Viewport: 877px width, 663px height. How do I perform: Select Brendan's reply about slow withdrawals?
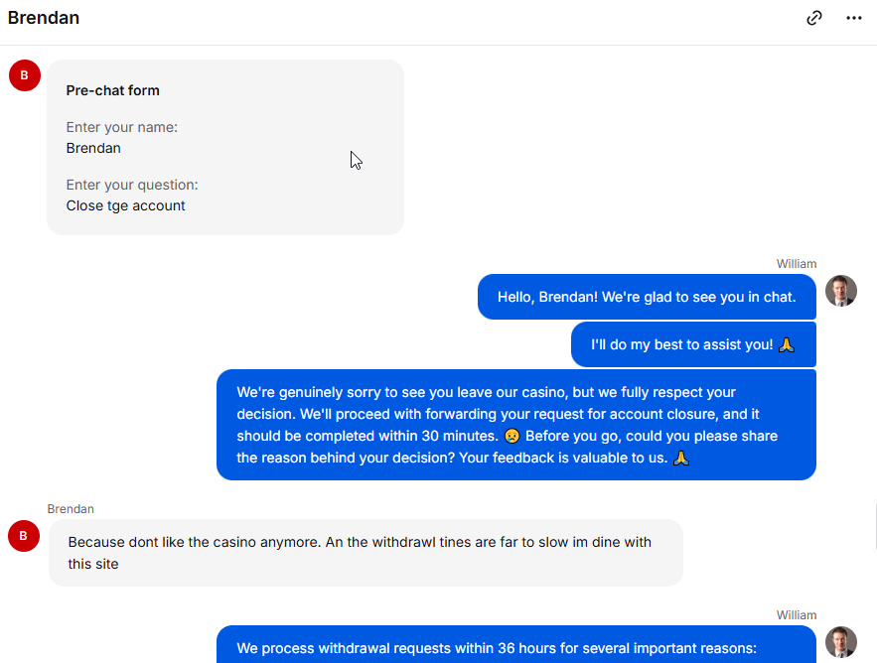click(365, 553)
